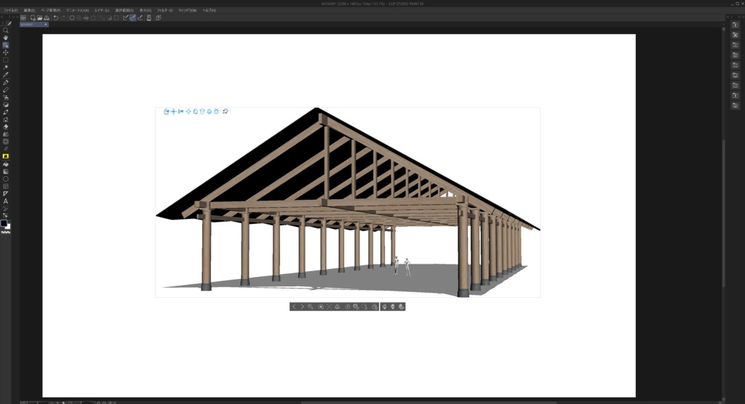This screenshot has width=745, height=404.
Task: Select the Zoom magnifier tool
Action: [x=6, y=31]
